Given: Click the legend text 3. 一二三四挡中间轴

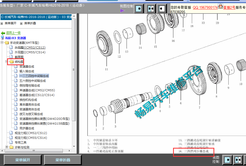Looking at the screenshot, I should [x=103, y=148].
